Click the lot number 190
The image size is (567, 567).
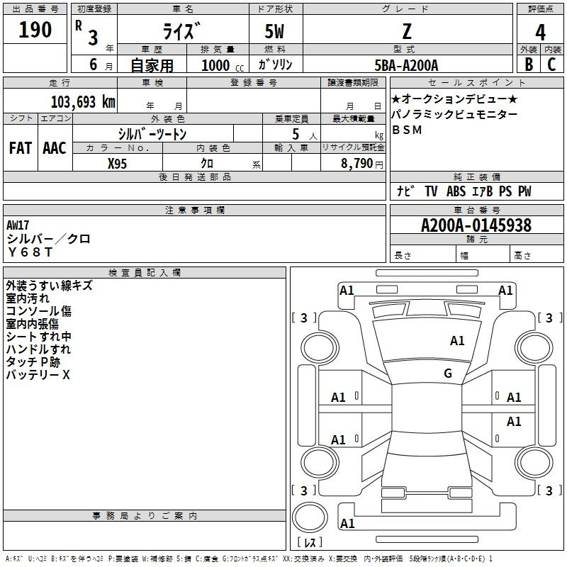[x=35, y=30]
